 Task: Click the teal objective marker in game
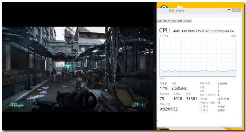coord(66,65)
